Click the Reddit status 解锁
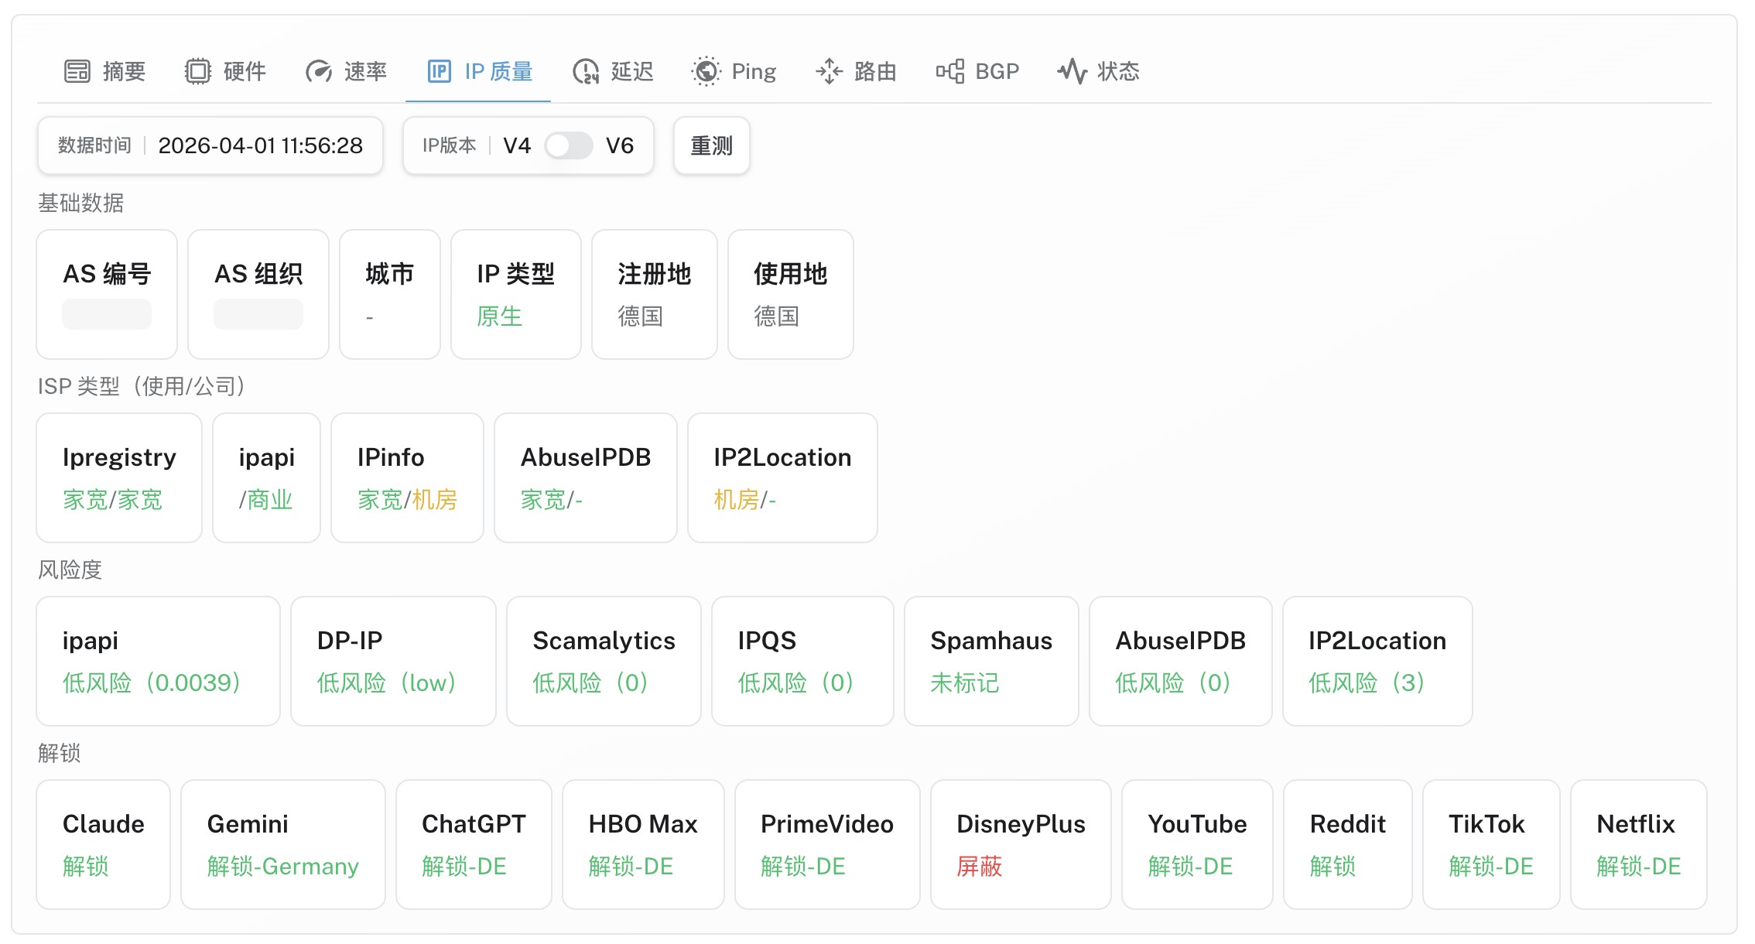 (x=1332, y=866)
